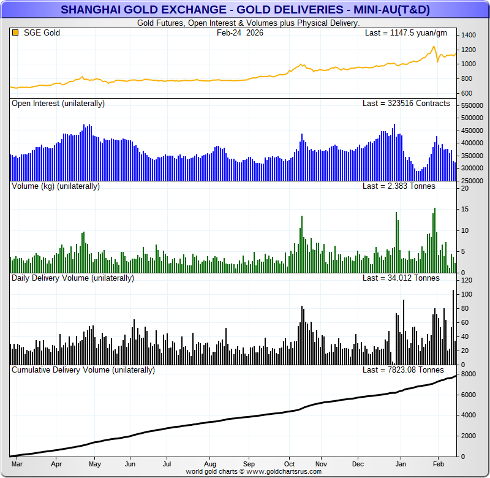Select the Daily Delivery Volume panel label
Image resolution: width=490 pixels, height=478 pixels.
pyautogui.click(x=73, y=278)
